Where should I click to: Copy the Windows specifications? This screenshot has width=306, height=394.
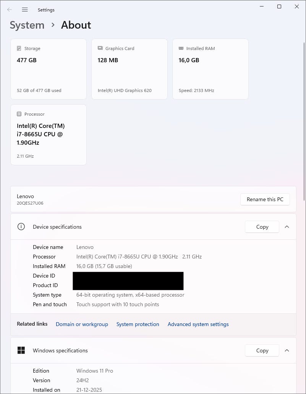click(x=262, y=350)
